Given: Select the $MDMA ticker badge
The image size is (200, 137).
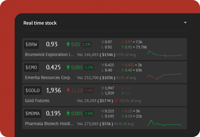Looking at the screenshot, I should (x=34, y=113).
